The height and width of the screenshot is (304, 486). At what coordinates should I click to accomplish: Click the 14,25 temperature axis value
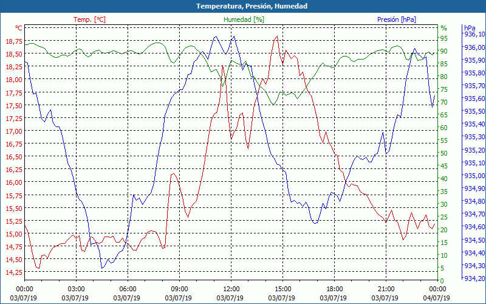[x=14, y=272]
